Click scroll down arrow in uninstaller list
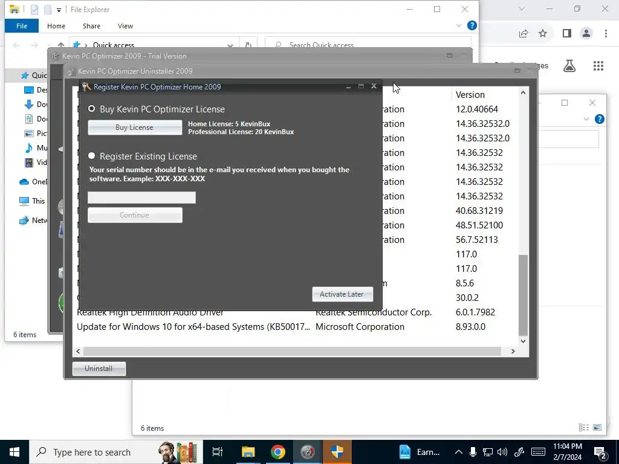 click(523, 341)
